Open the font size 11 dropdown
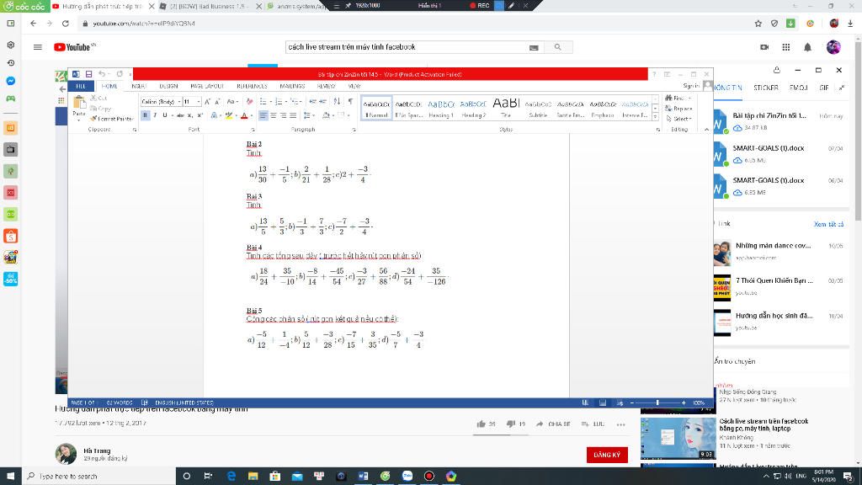Image resolution: width=862 pixels, height=485 pixels. tap(199, 102)
